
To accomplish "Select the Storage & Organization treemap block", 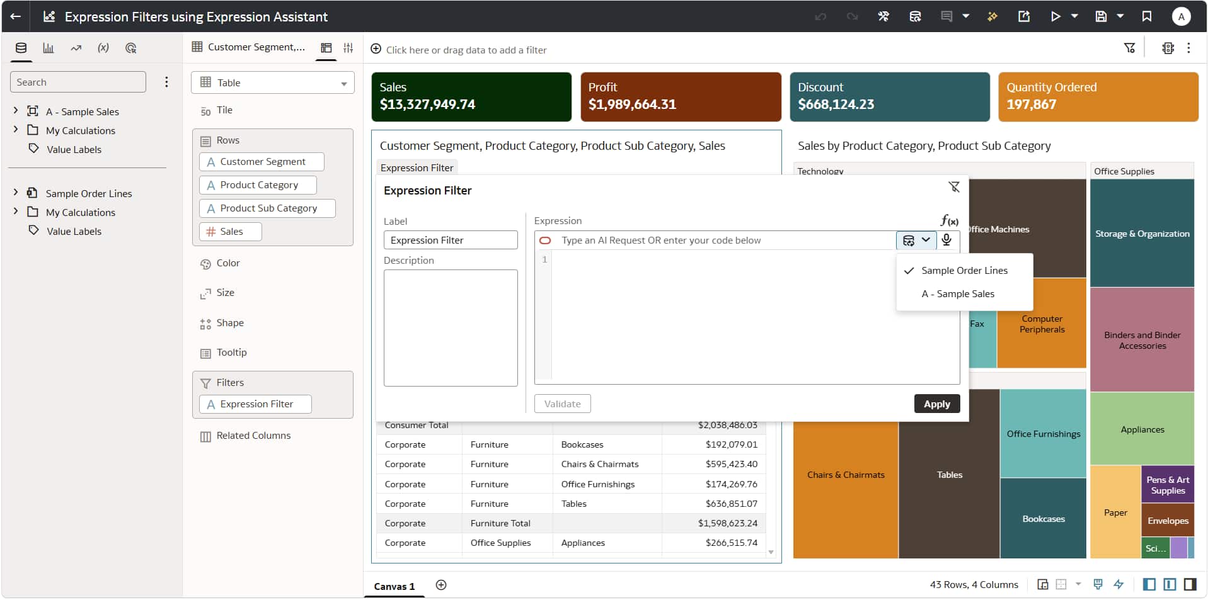I will coord(1142,233).
